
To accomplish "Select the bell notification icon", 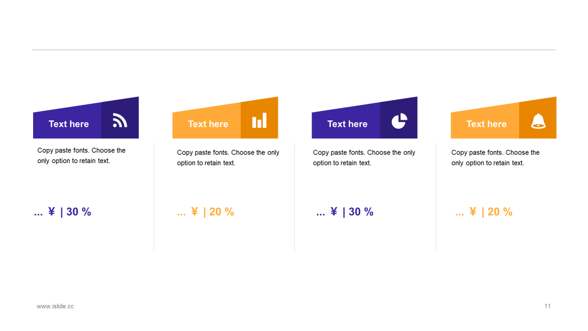I will tap(538, 121).
